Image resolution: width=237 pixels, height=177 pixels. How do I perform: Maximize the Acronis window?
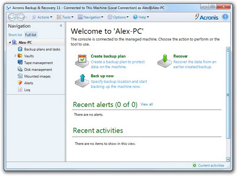click(x=212, y=7)
